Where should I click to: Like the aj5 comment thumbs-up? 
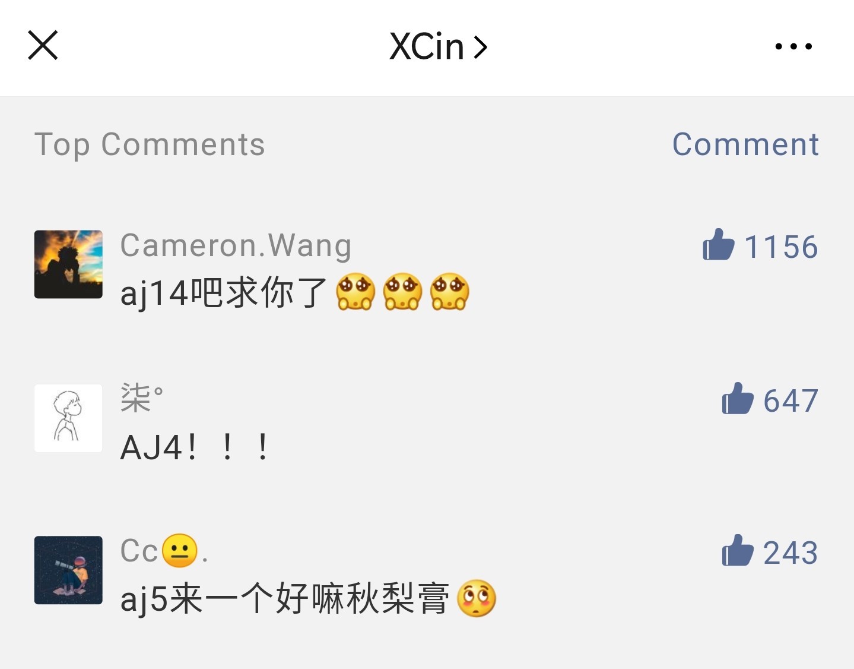click(737, 551)
